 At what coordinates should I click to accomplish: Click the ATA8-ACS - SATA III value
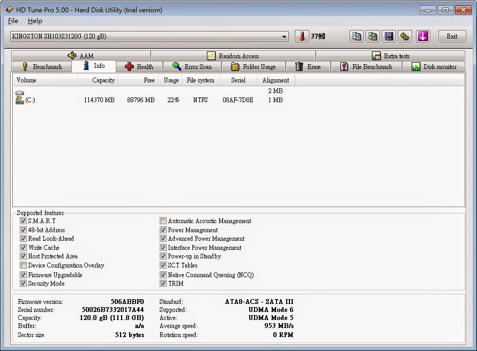259,302
